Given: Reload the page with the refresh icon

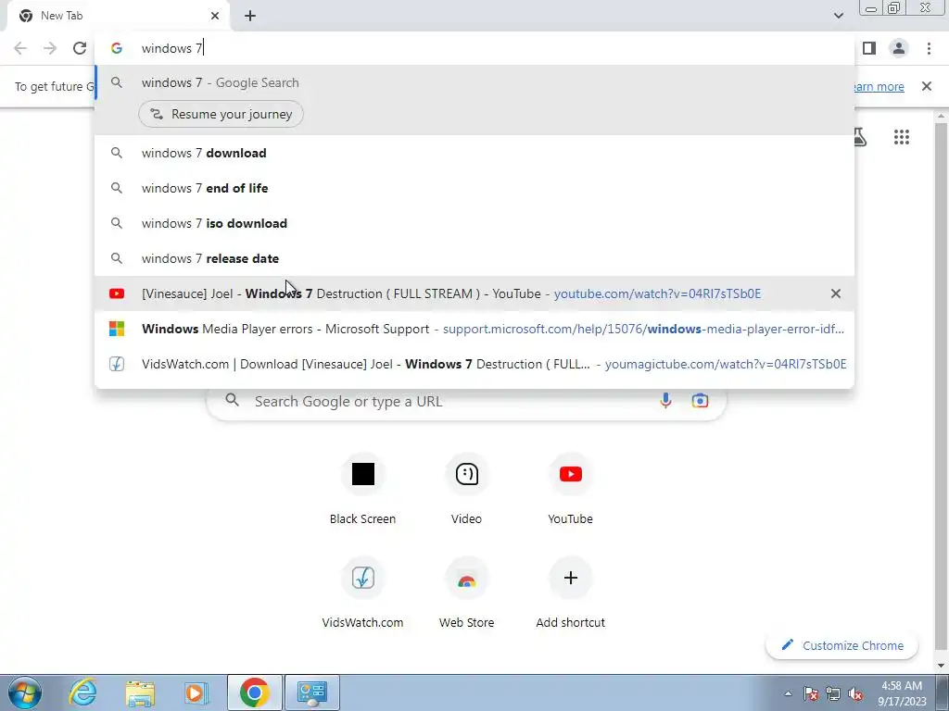Looking at the screenshot, I should click(x=80, y=48).
